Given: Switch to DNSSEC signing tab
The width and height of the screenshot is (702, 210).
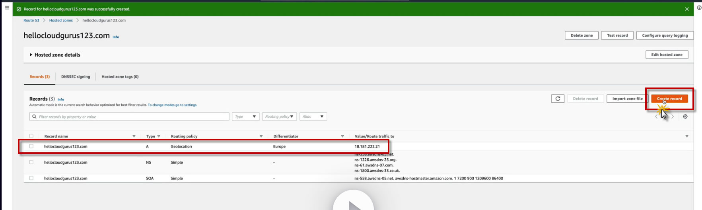Looking at the screenshot, I should pos(76,77).
